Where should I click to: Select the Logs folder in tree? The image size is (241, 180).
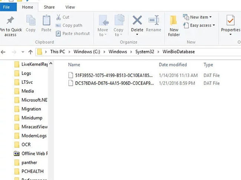(x=23, y=73)
